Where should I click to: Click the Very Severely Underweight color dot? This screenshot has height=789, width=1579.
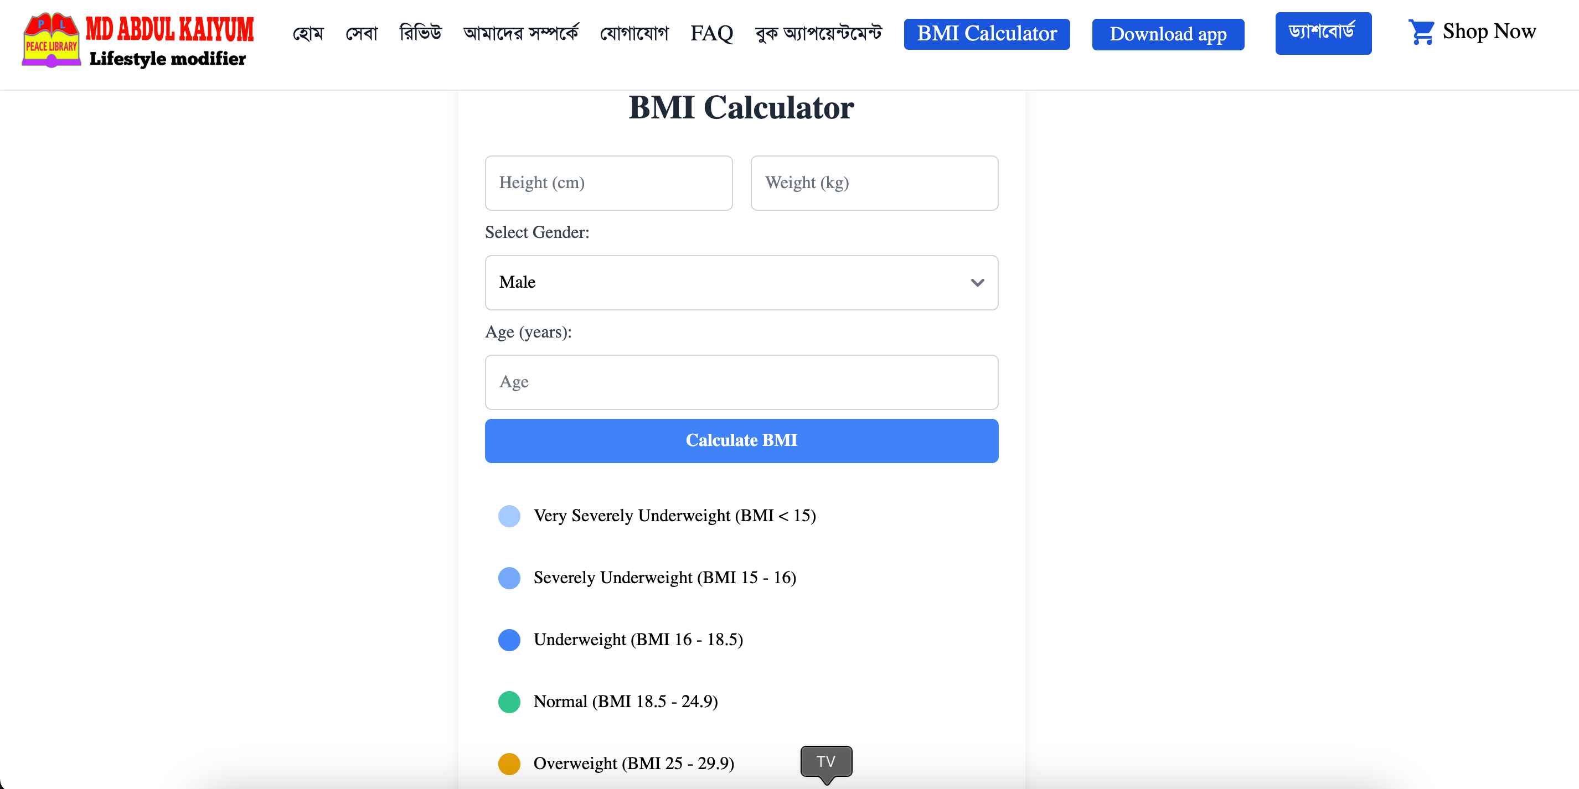[x=509, y=516]
